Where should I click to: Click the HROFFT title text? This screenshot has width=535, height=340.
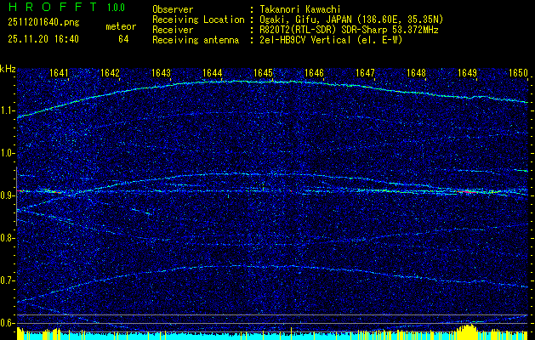point(48,8)
